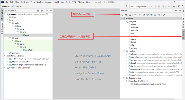The image size is (185, 100).
Task: Open the Ant side tab
Action: point(183,13)
